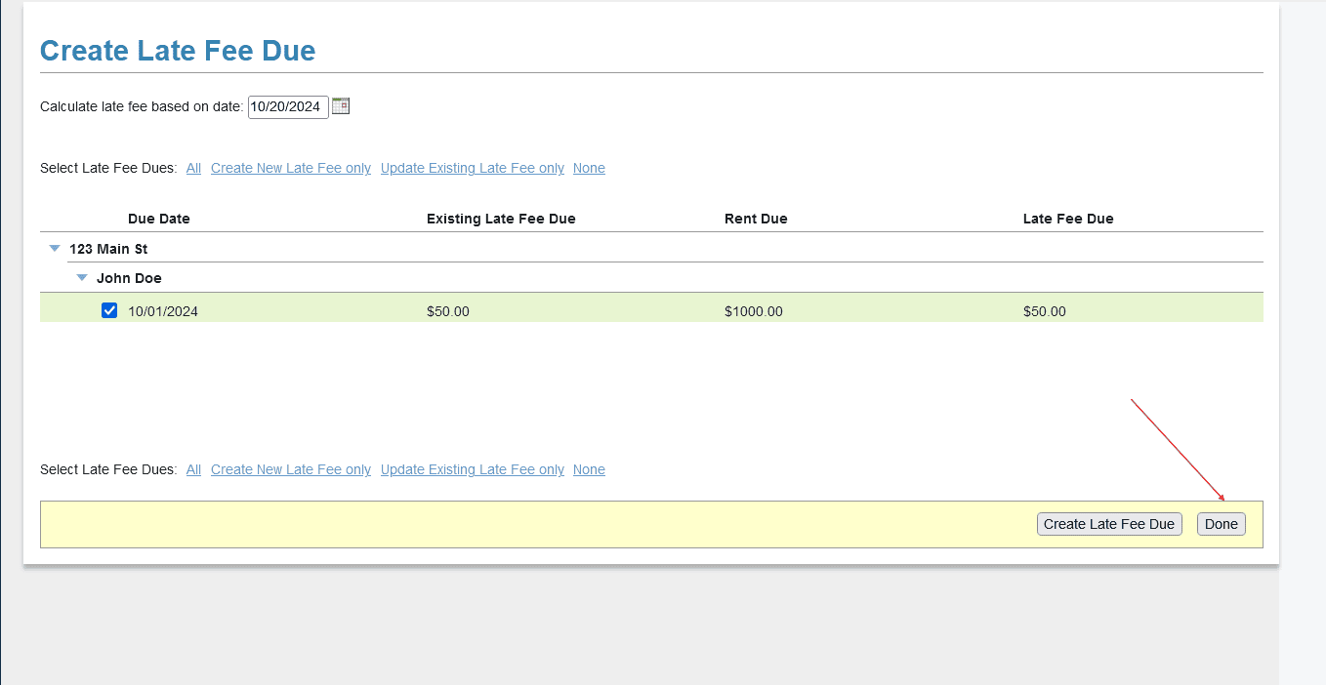Click the $1000.00 rent due cell
The width and height of the screenshot is (1326, 685).
[753, 312]
